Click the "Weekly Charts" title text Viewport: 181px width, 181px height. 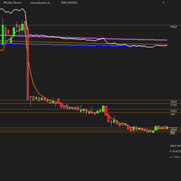click(12, 3)
